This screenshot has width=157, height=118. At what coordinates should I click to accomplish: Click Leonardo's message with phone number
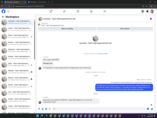[71, 101]
